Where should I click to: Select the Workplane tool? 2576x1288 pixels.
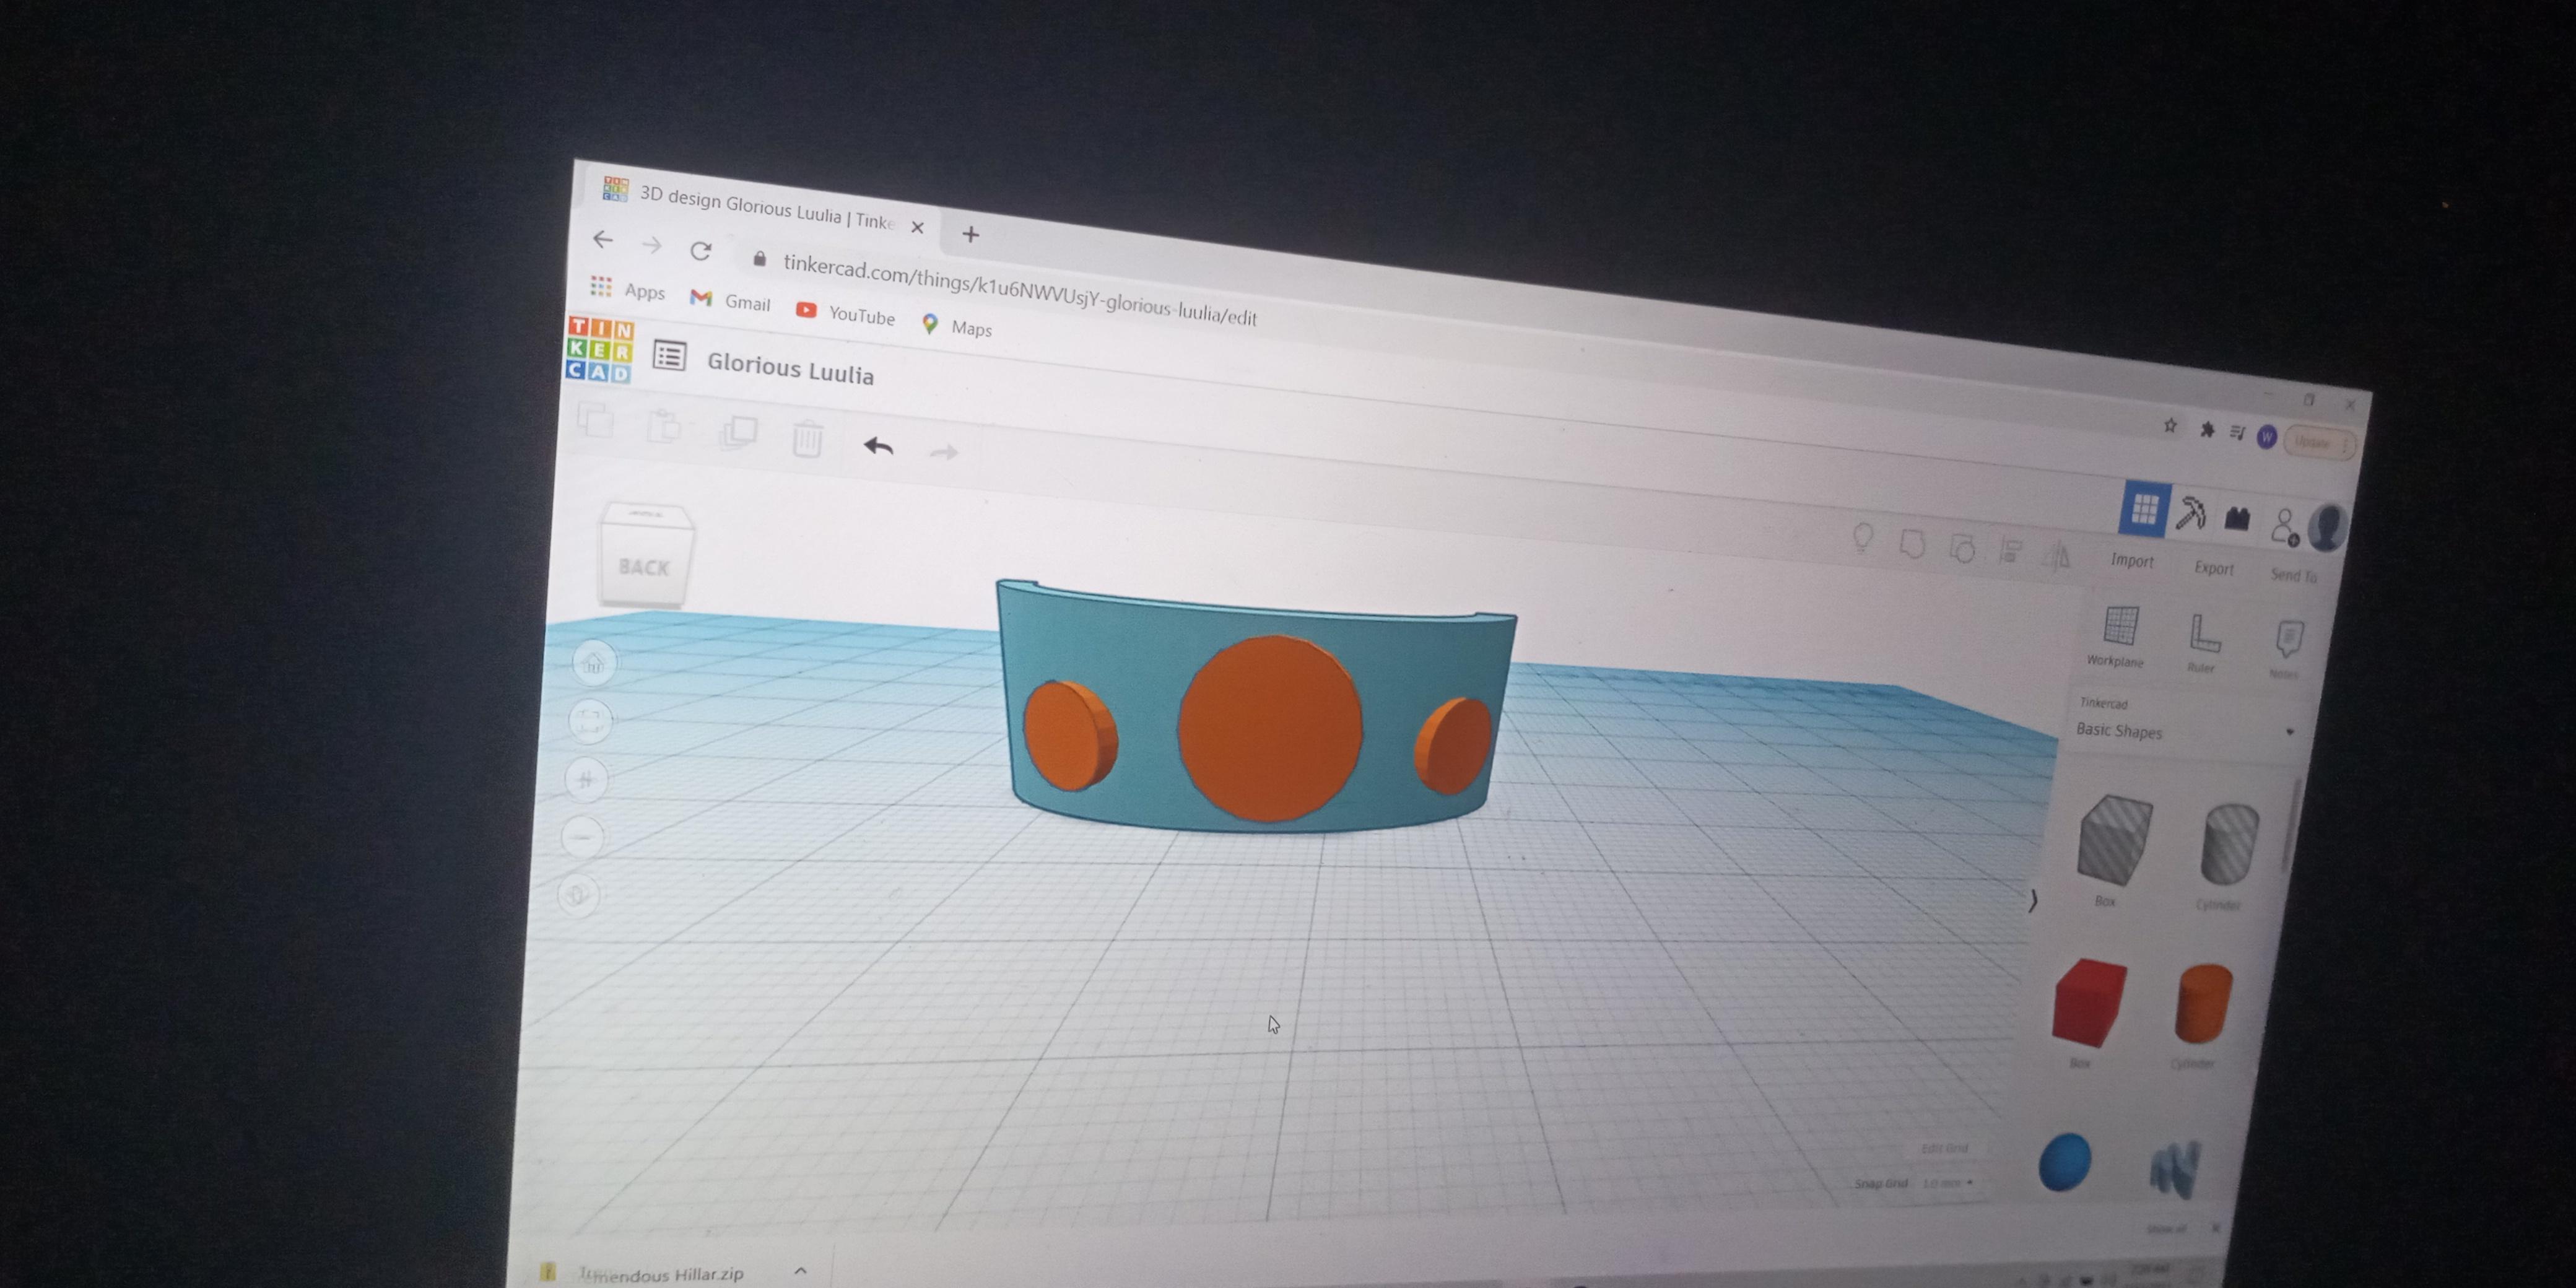(2118, 636)
